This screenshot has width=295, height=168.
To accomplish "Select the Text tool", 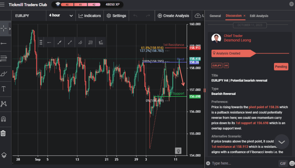I will click(x=3, y=89).
